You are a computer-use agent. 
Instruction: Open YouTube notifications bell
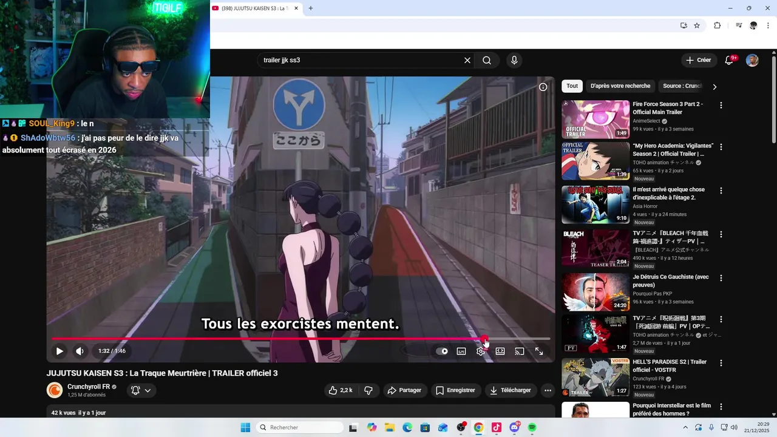coord(730,60)
